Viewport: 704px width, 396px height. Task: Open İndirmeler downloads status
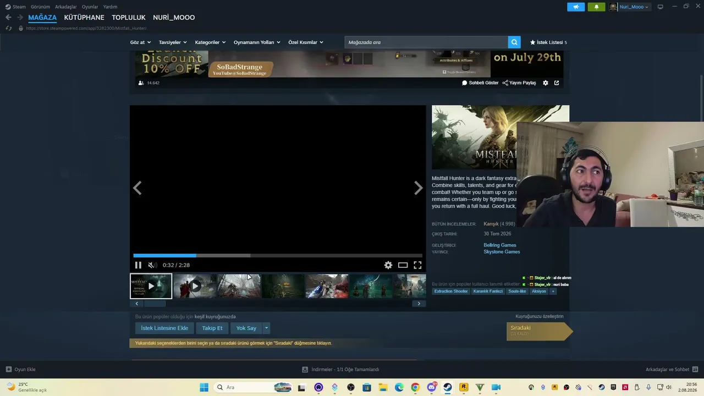[340, 370]
